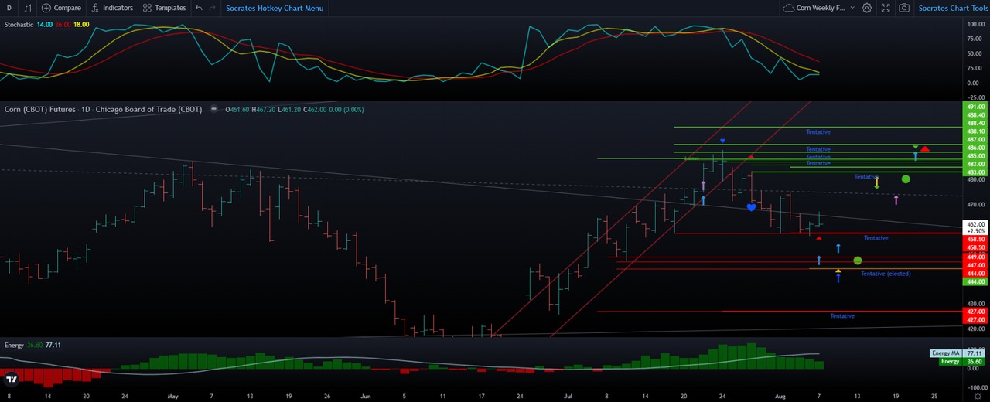This screenshot has height=402, width=990.
Task: Click the 491.00 green price label
Action: click(x=975, y=106)
